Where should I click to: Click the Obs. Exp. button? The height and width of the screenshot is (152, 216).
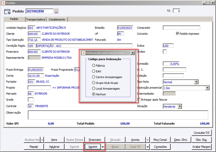tap(201, 140)
